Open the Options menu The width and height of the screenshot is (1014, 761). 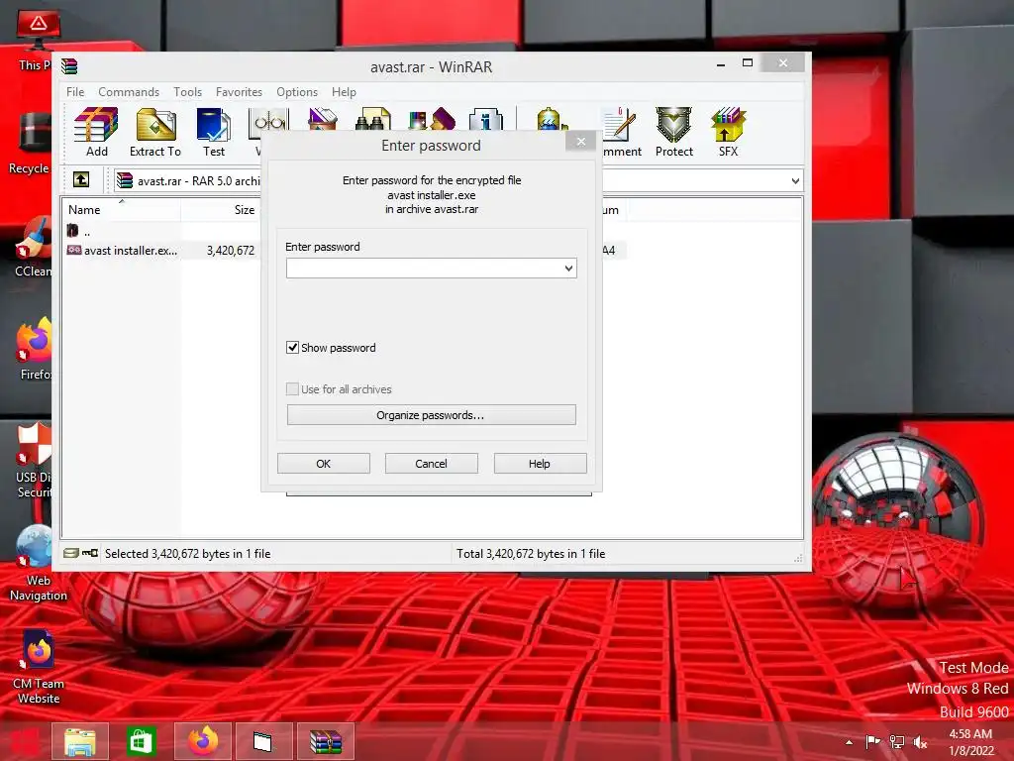297,92
